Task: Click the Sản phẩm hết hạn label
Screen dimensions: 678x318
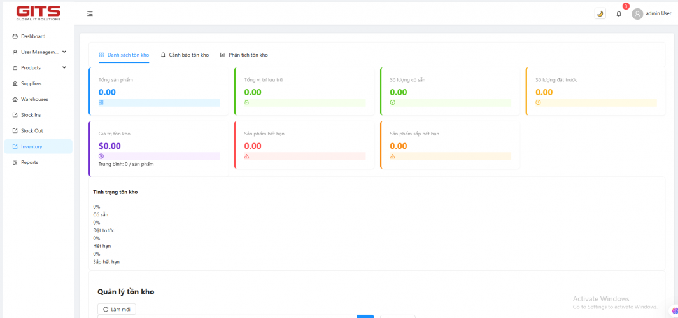Action: coord(264,134)
